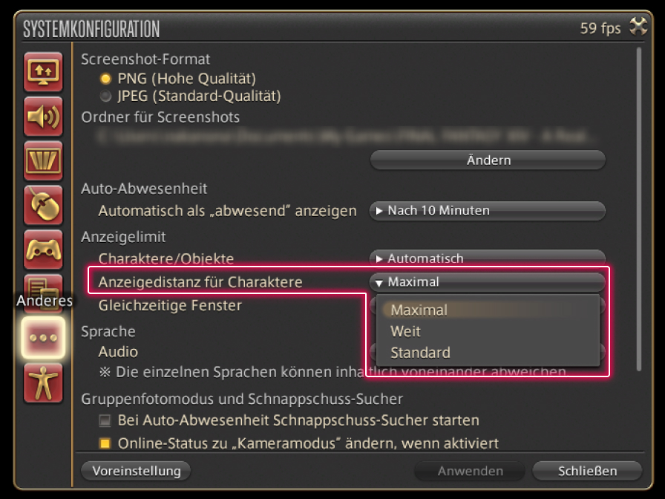This screenshot has width=665, height=499.
Task: Open the gamepad settings icon
Action: click(x=43, y=249)
